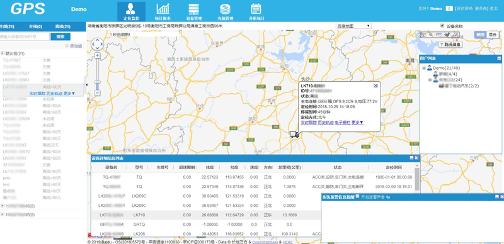Open the 定位监控 location monitoring section
The height and width of the screenshot is (244, 504).
131,11
